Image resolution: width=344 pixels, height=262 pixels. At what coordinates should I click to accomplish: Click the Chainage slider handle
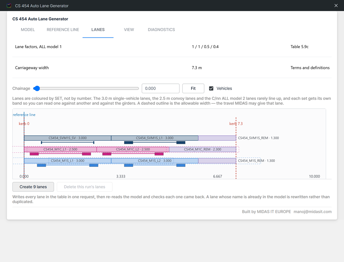click(37, 88)
